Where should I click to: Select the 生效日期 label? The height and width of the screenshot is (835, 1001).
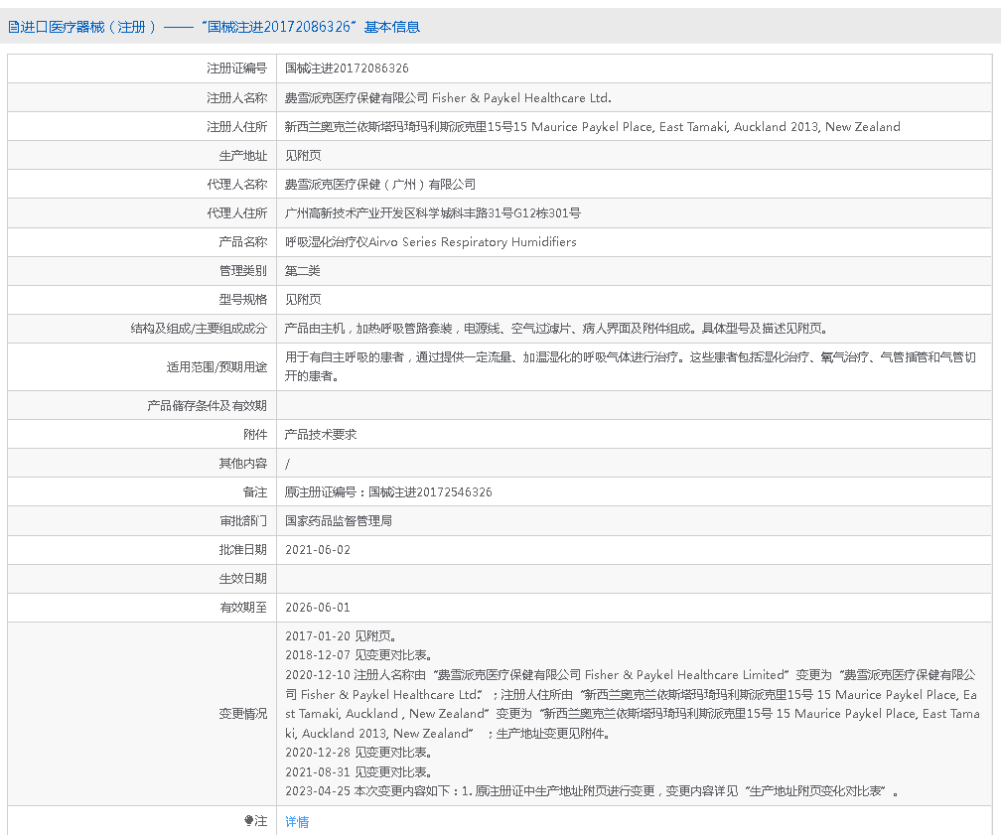click(x=243, y=578)
